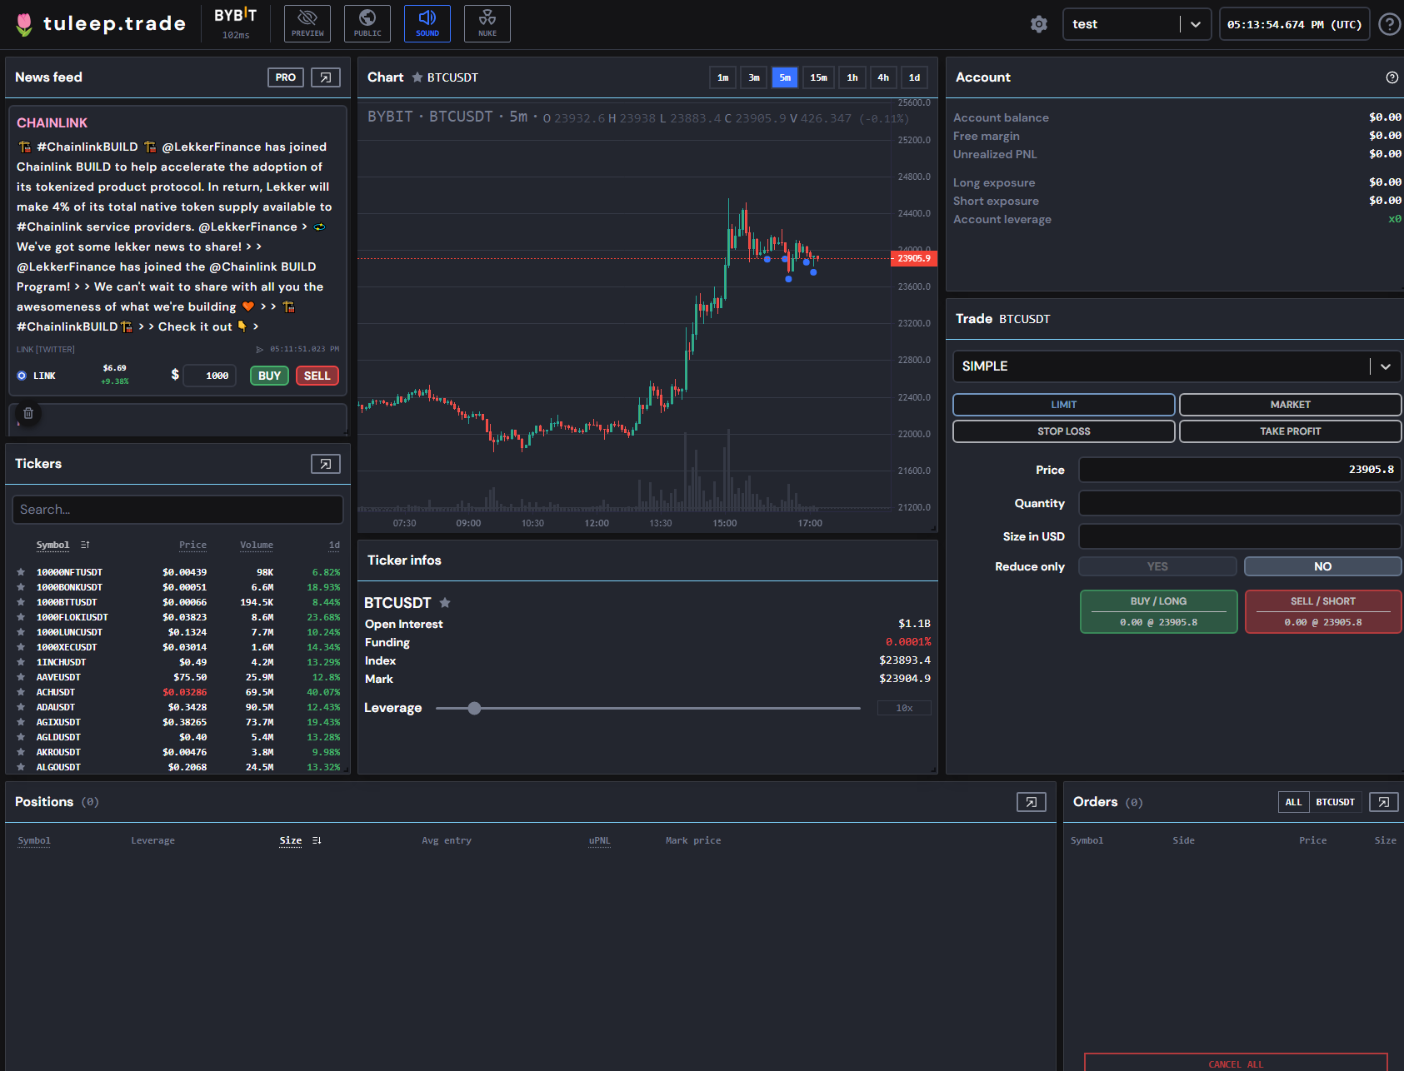
Task: Set Reduce only to YES
Action: click(1157, 566)
